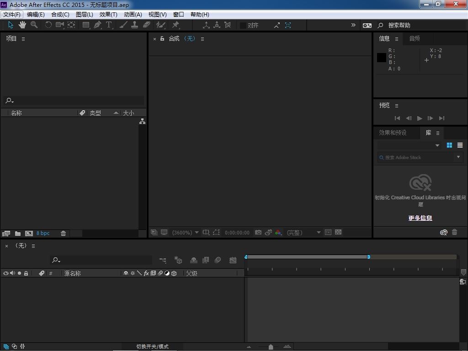Jump to the last frame in preview
The image size is (468, 351).
(x=442, y=118)
